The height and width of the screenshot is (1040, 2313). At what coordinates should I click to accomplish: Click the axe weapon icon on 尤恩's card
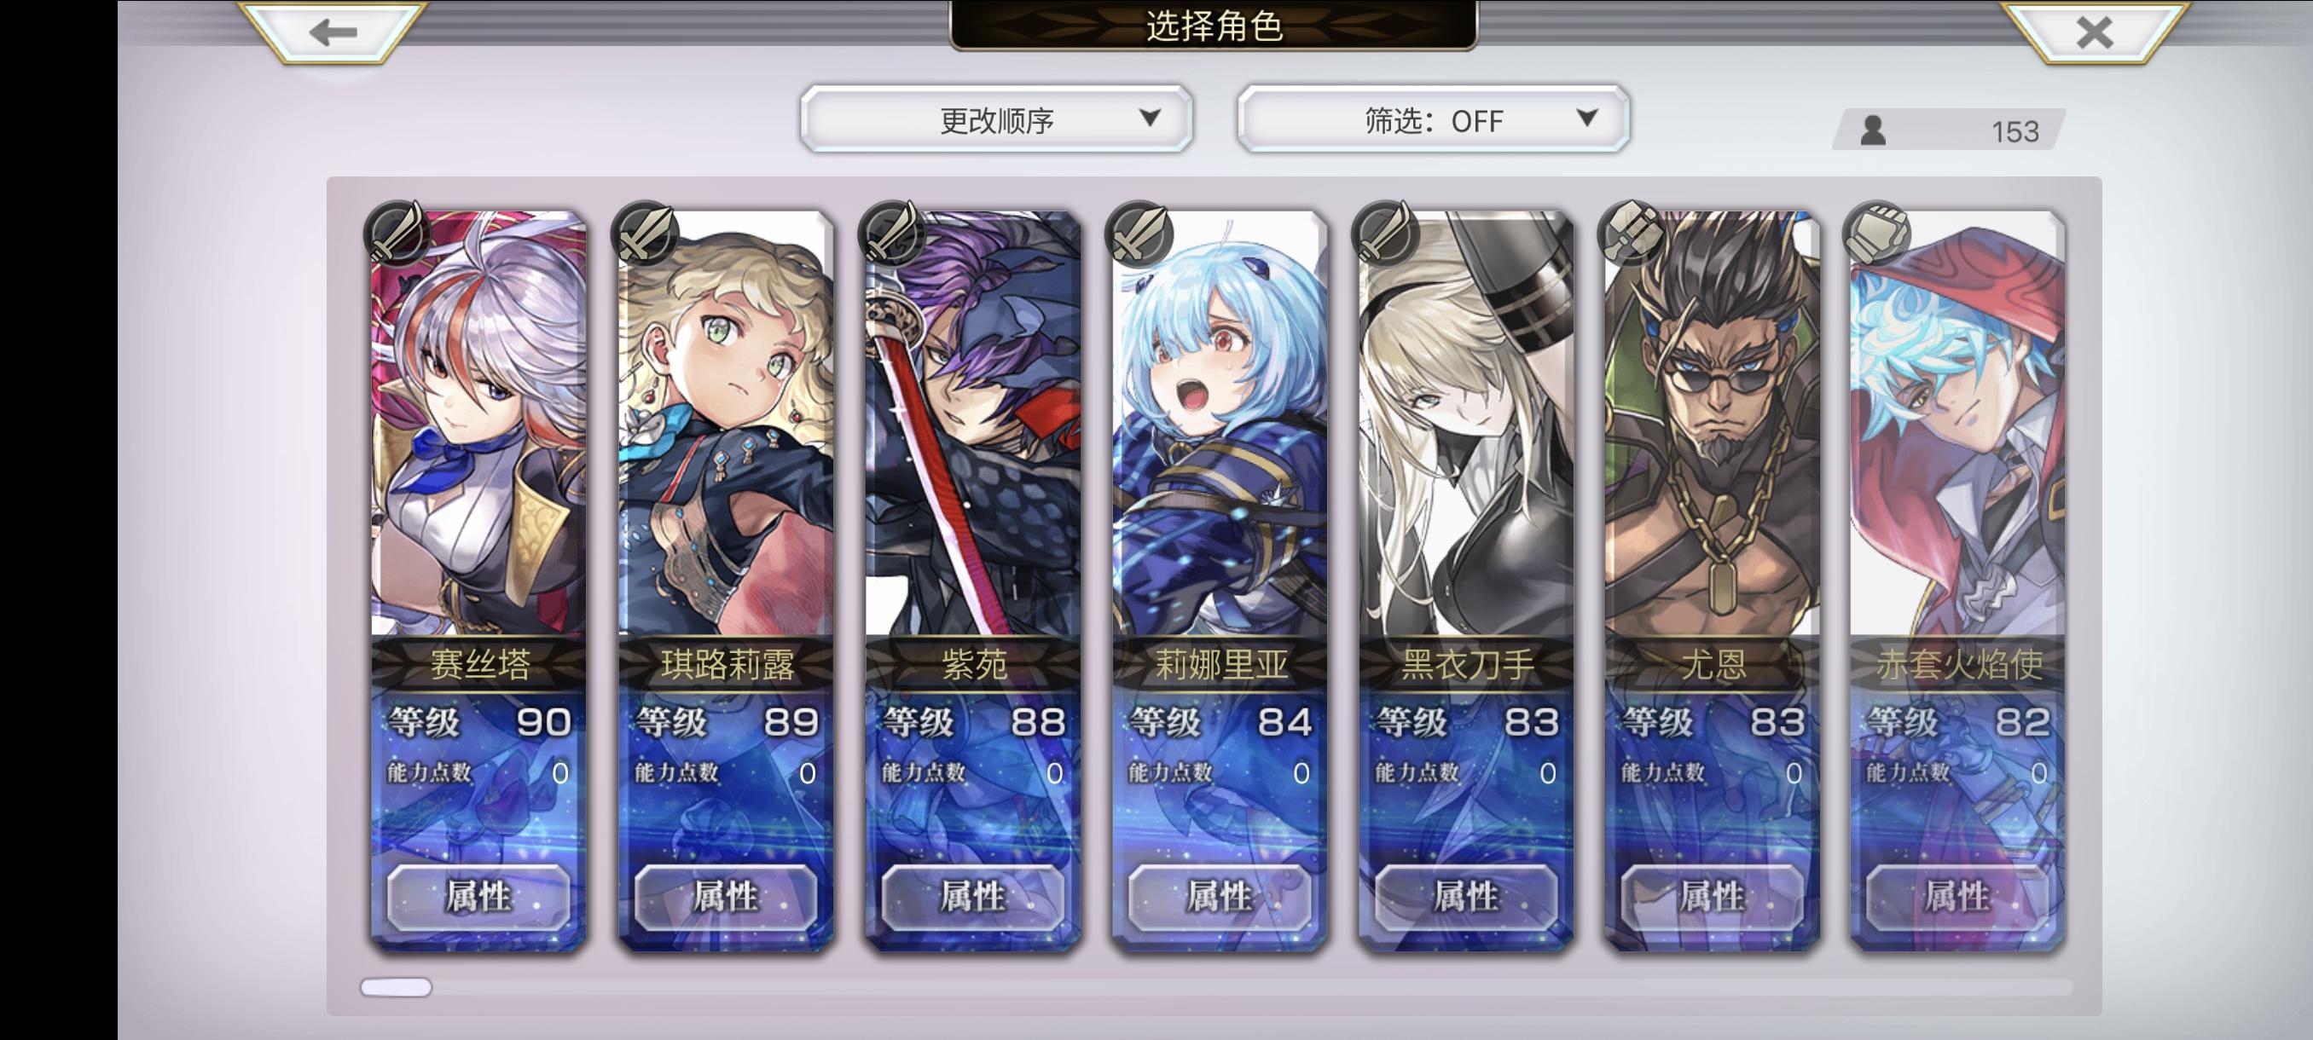(1631, 234)
